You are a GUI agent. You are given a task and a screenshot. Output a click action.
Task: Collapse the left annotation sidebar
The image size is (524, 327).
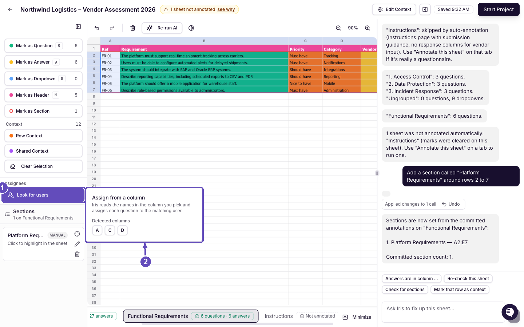pyautogui.click(x=78, y=27)
